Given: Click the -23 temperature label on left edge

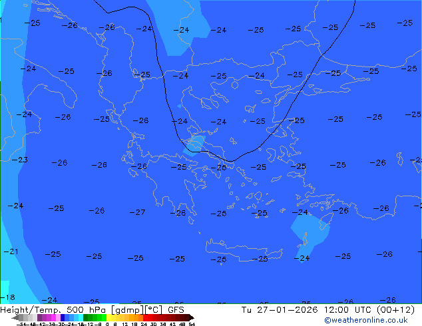Looking at the screenshot, I should [20, 160].
